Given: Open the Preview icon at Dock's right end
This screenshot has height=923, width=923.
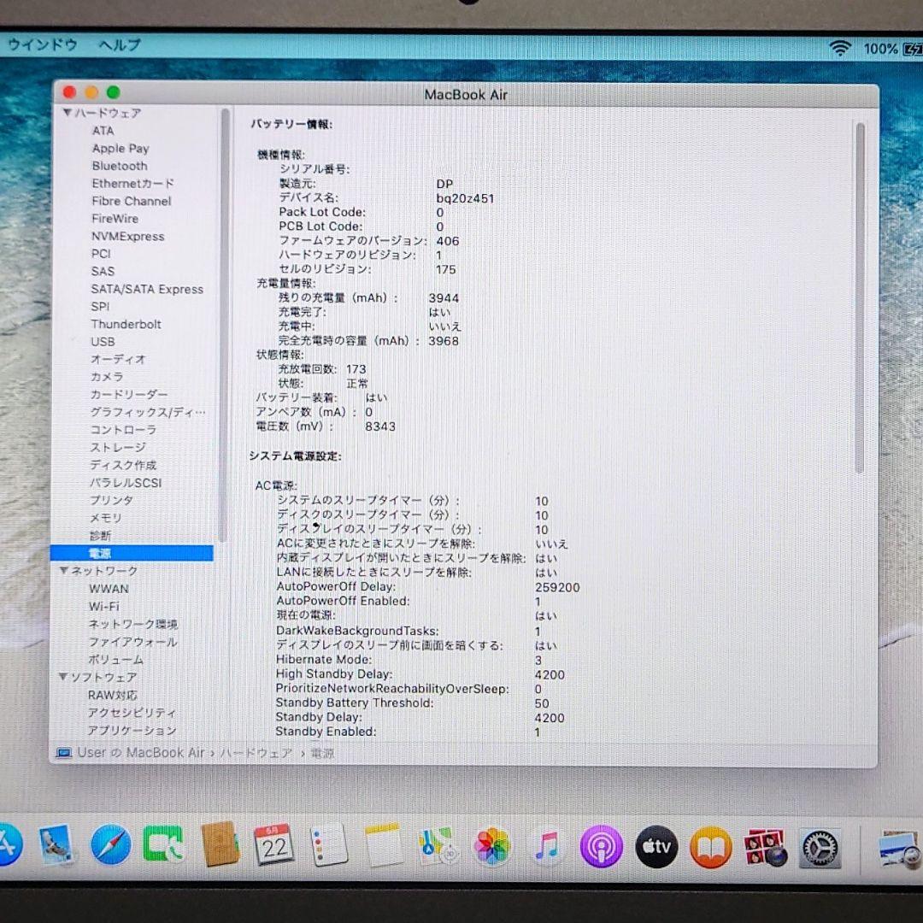Looking at the screenshot, I should [x=899, y=849].
